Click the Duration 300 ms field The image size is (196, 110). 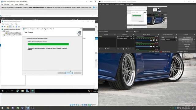pos(171,40)
